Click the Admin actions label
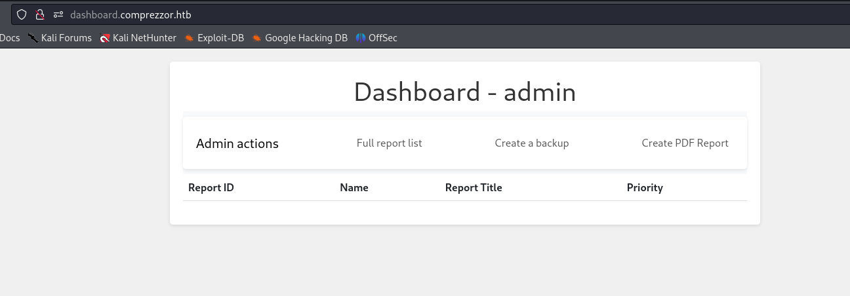 pyautogui.click(x=237, y=143)
